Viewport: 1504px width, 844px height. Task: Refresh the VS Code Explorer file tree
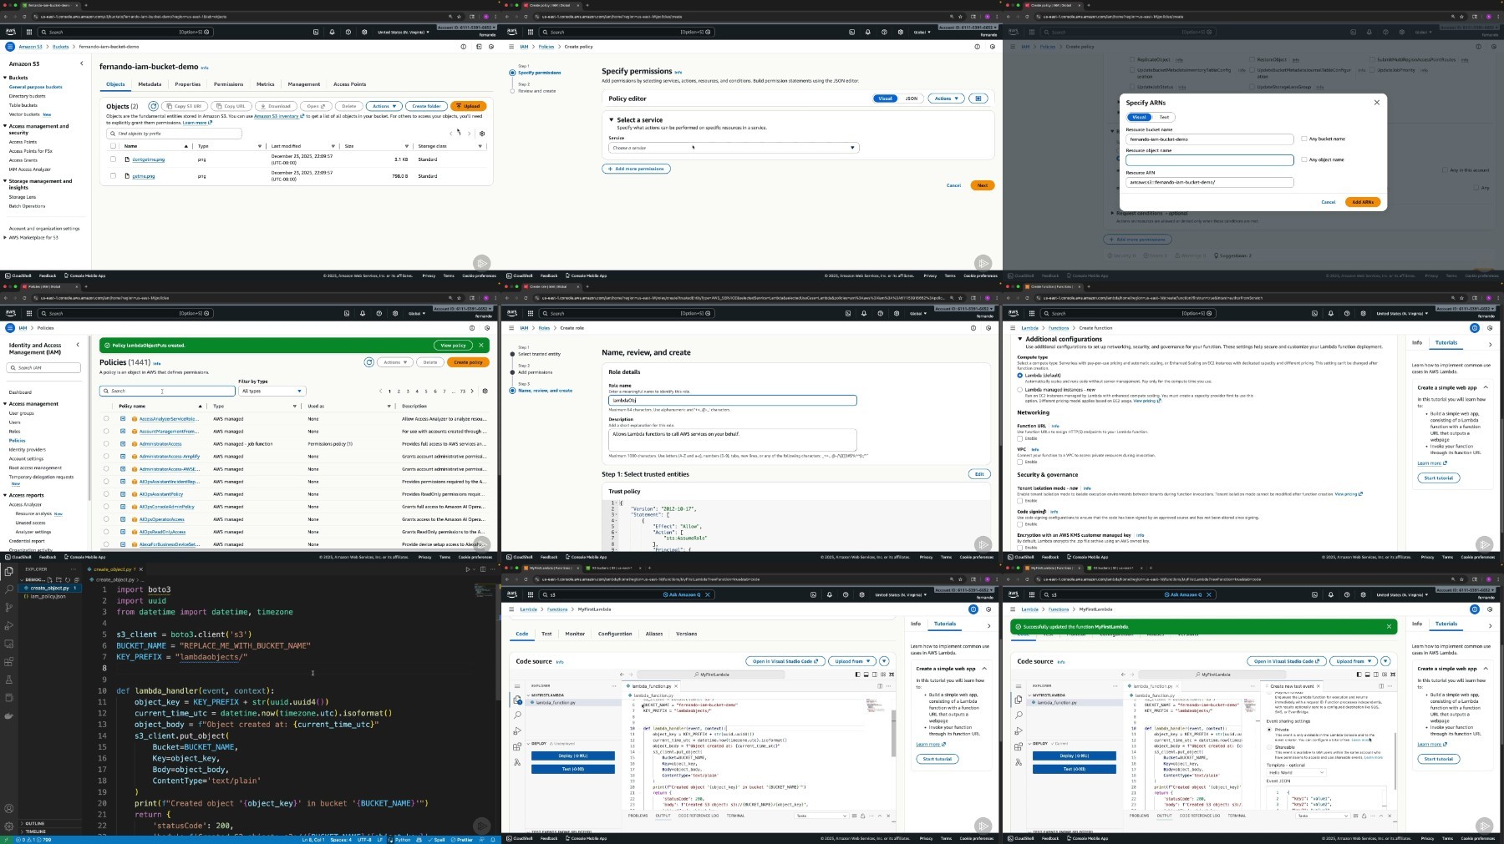pos(67,579)
